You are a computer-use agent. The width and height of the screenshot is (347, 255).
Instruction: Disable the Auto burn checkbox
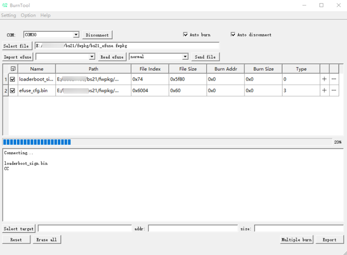point(185,35)
